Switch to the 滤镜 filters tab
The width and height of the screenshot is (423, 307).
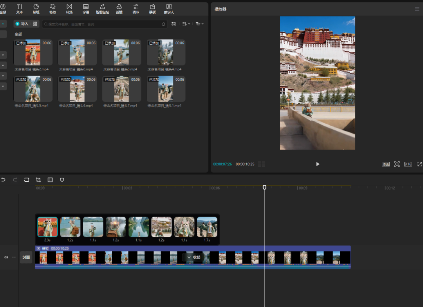pyautogui.click(x=119, y=9)
